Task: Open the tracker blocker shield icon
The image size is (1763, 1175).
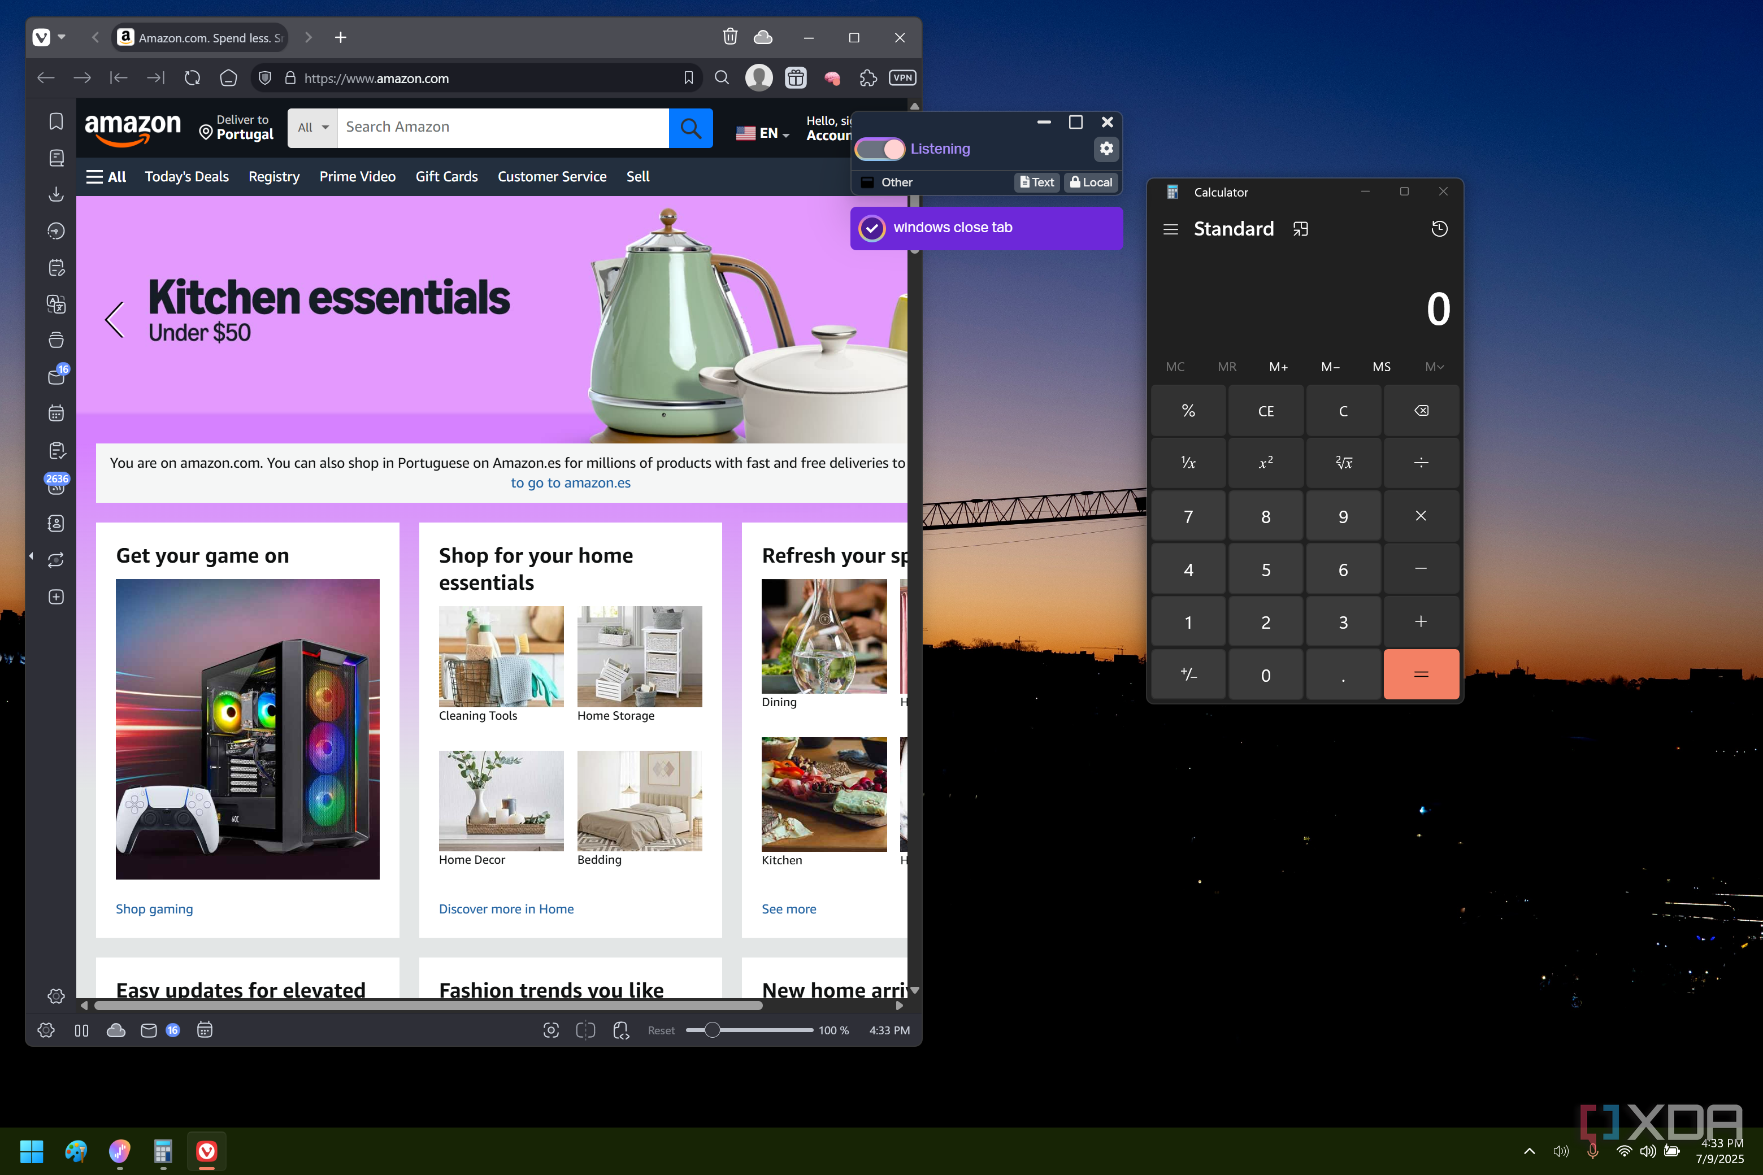Action: (x=264, y=78)
